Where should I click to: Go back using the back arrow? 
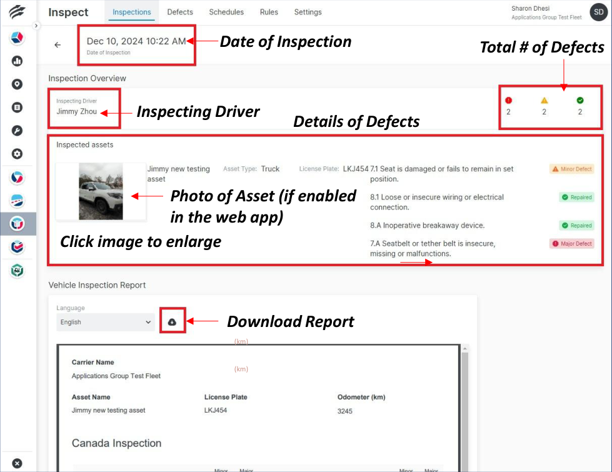[x=57, y=44]
